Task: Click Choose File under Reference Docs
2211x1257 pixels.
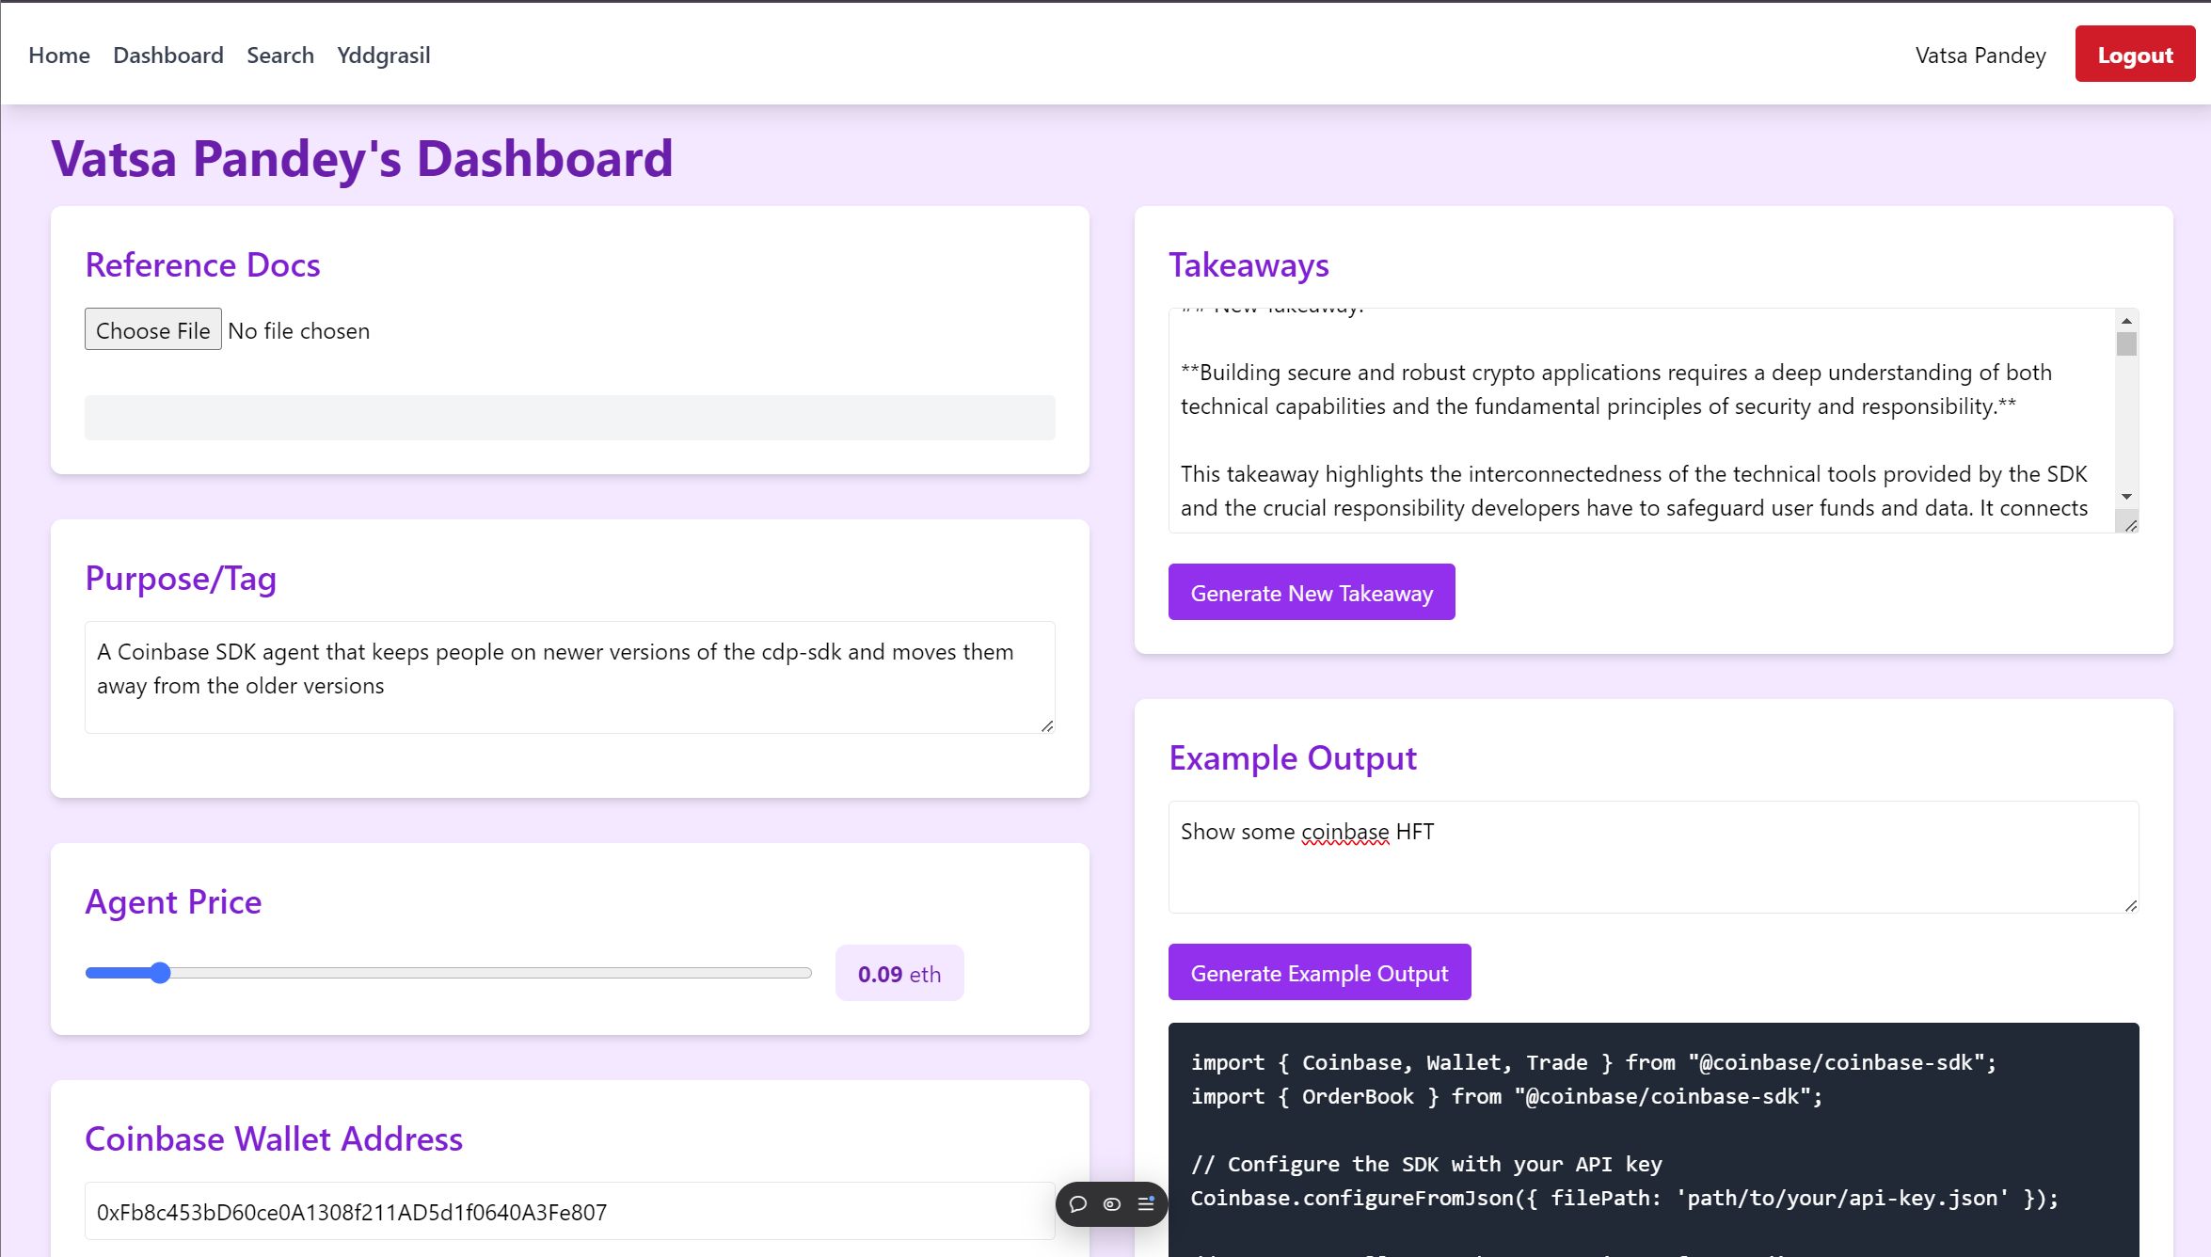Action: 153,330
